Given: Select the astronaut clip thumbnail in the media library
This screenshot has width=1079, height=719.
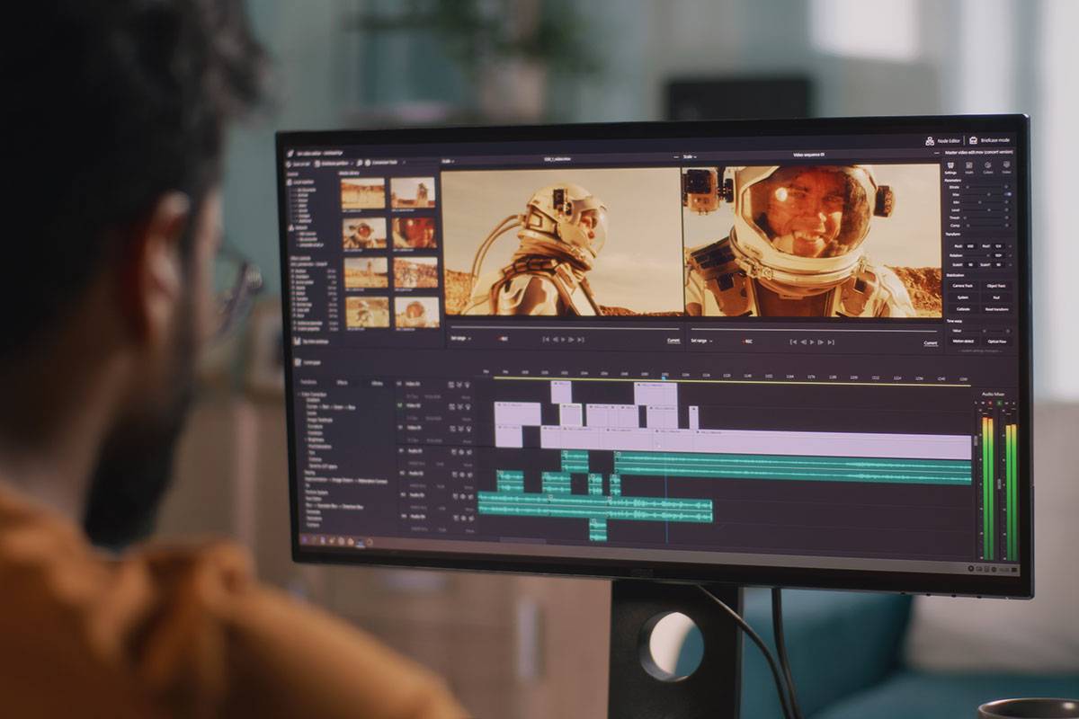Looking at the screenshot, I should pyautogui.click(x=361, y=233).
